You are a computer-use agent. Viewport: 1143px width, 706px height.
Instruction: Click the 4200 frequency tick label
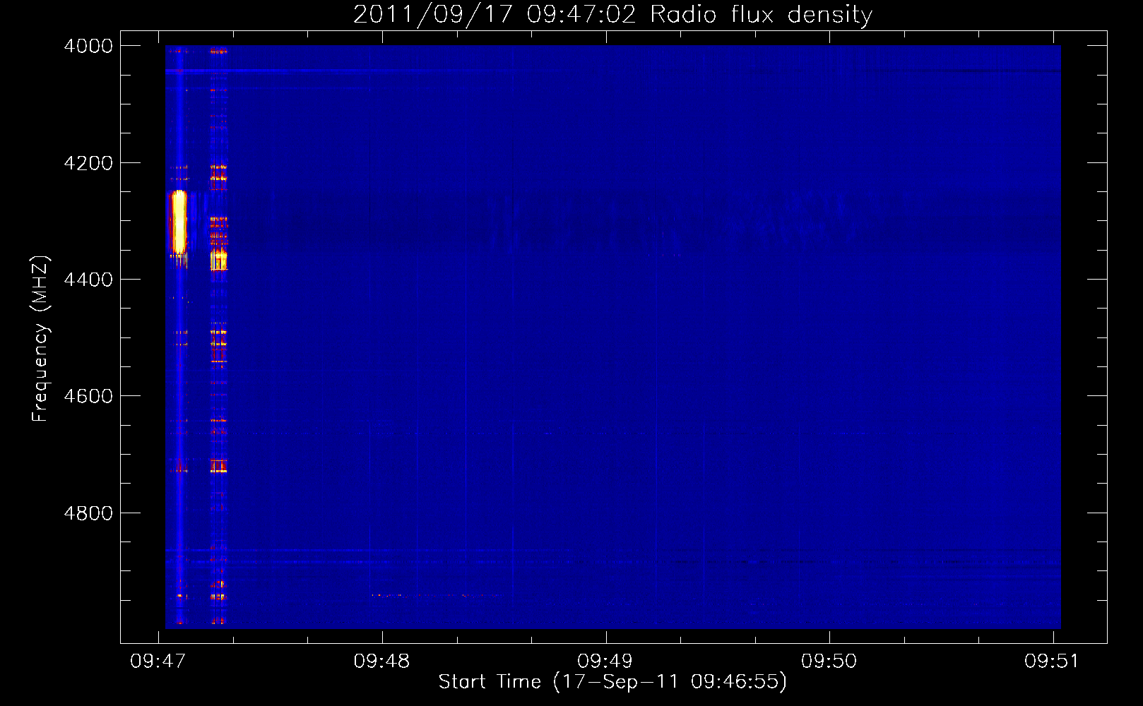coord(88,163)
